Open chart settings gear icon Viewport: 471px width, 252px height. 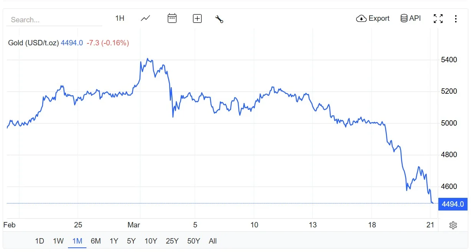coord(453,225)
